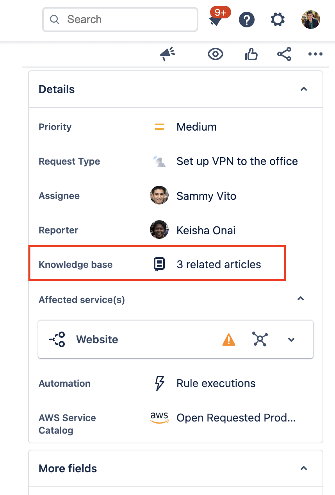The height and width of the screenshot is (495, 335).
Task: Click the Medium priority indicator icon
Action: [x=159, y=127]
